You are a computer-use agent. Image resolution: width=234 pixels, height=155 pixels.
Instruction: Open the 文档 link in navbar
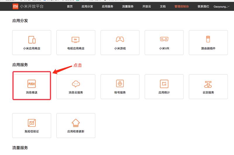163,6
